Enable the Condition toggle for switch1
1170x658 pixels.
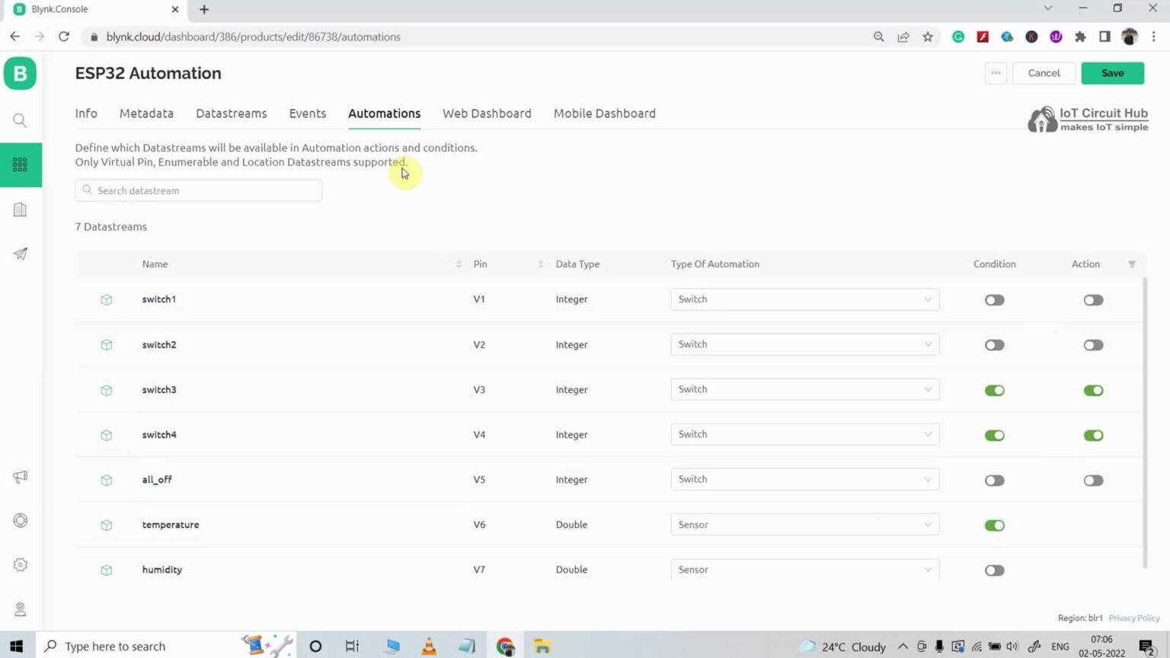click(x=994, y=299)
